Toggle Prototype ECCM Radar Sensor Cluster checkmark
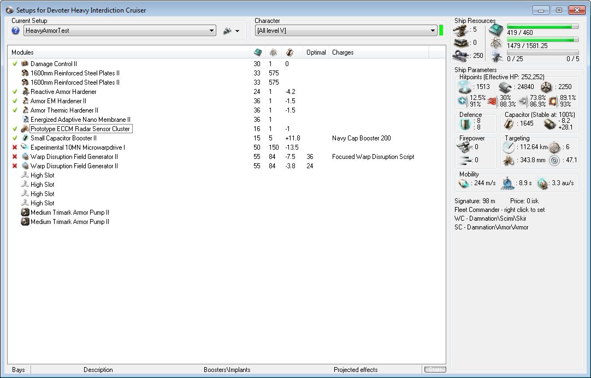The image size is (591, 378). (x=15, y=129)
